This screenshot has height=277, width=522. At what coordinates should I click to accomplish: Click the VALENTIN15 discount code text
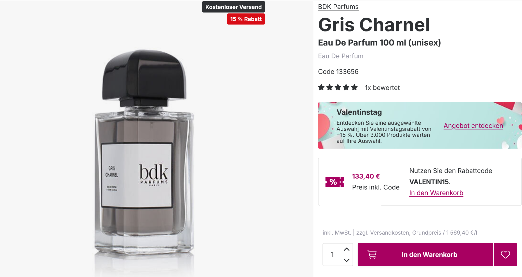coord(429,182)
